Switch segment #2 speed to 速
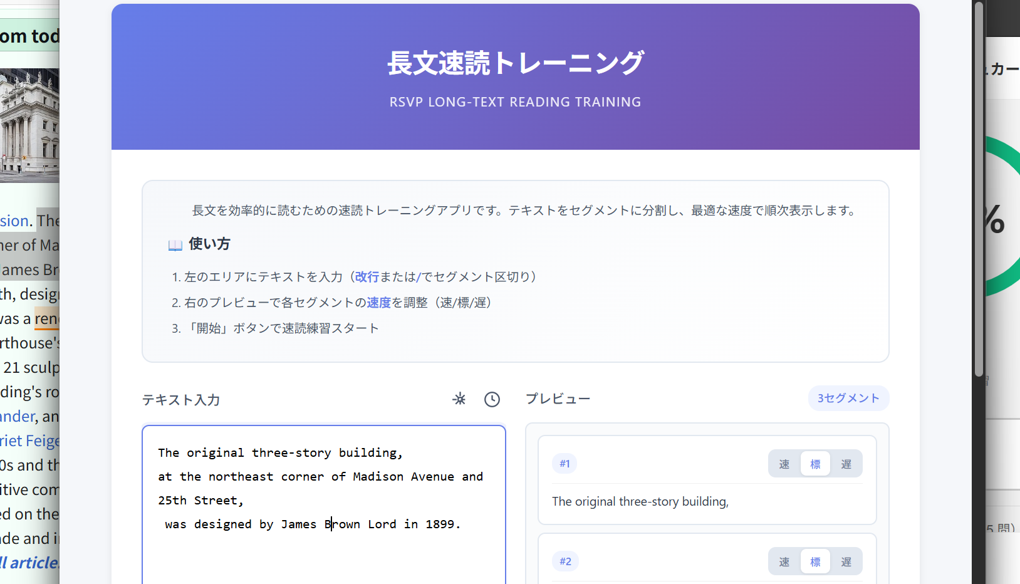 (x=784, y=561)
